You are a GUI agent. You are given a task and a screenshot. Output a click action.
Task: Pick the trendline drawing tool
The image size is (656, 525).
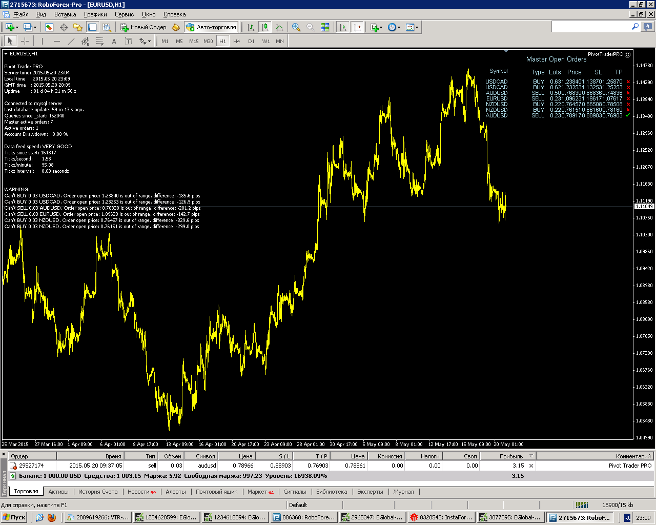[x=71, y=41]
